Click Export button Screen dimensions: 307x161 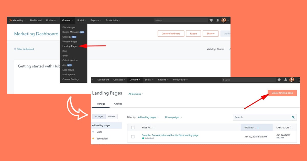coord(193,34)
